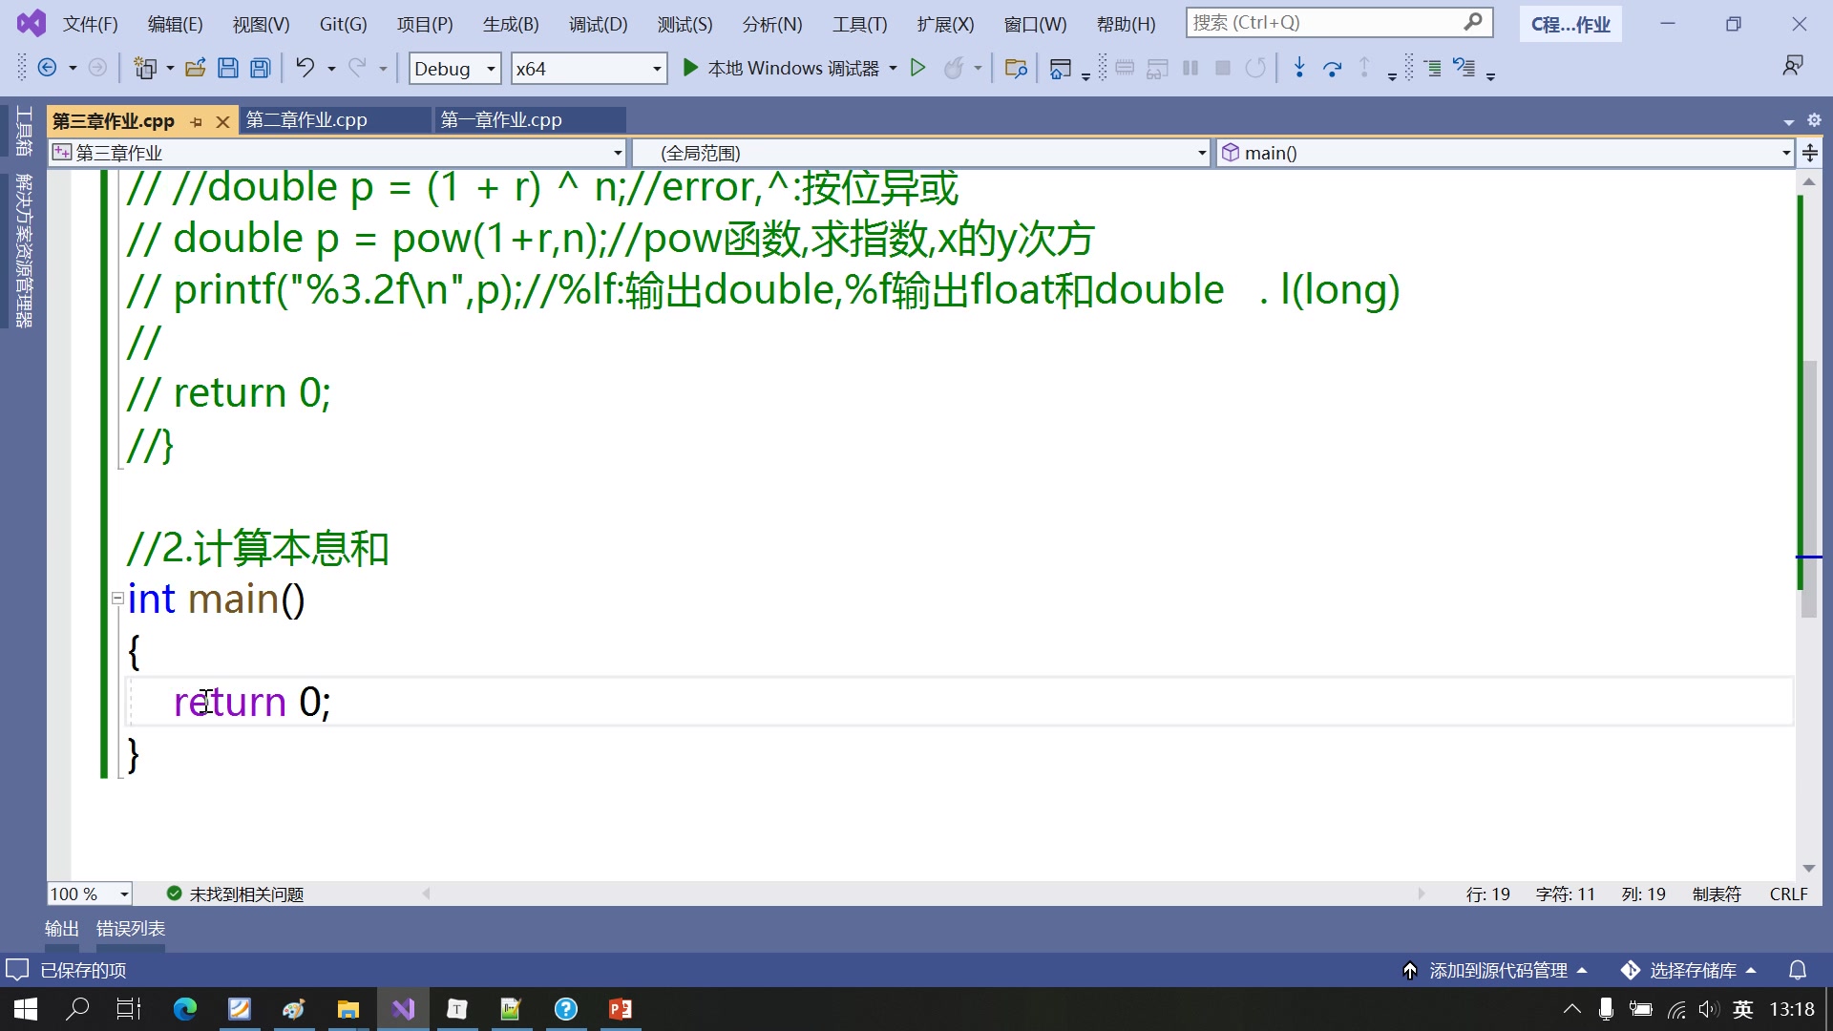Click the vertical scrollbar down arrow
Image resolution: width=1833 pixels, height=1031 pixels.
(x=1809, y=868)
